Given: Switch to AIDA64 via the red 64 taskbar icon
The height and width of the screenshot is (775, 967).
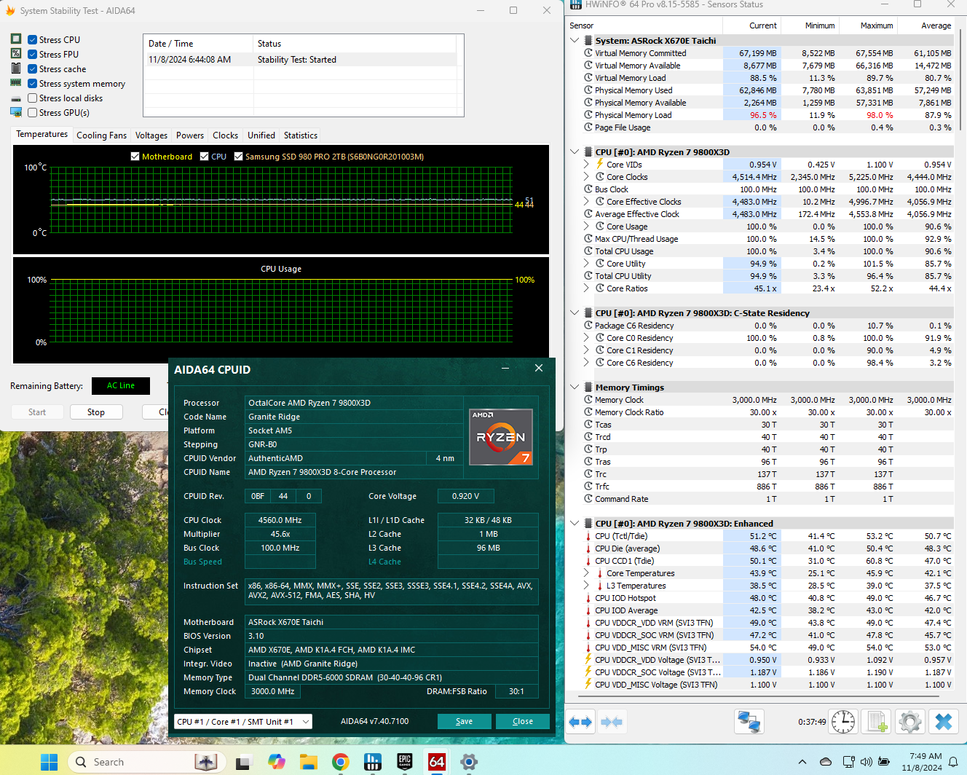Looking at the screenshot, I should coord(437,762).
